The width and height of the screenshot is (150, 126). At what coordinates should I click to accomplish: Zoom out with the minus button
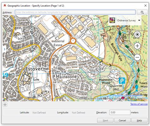point(137,57)
